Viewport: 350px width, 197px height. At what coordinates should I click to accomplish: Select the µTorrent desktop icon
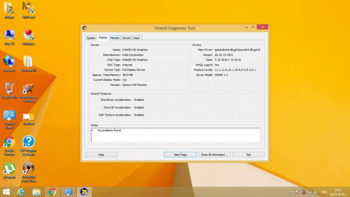pos(9,170)
